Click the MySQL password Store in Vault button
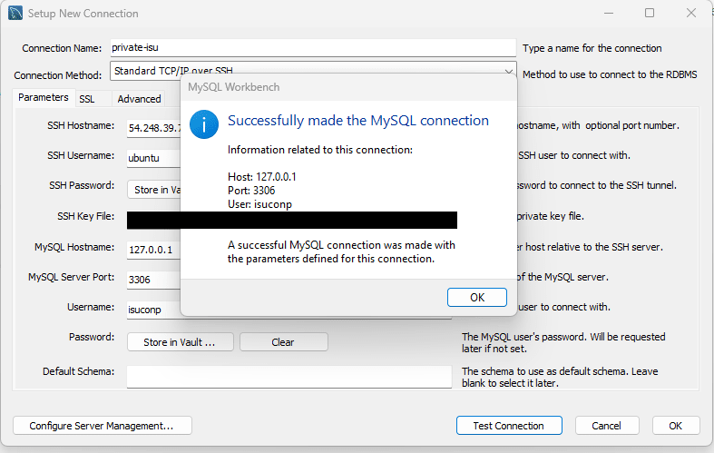The image size is (714, 453). click(180, 342)
